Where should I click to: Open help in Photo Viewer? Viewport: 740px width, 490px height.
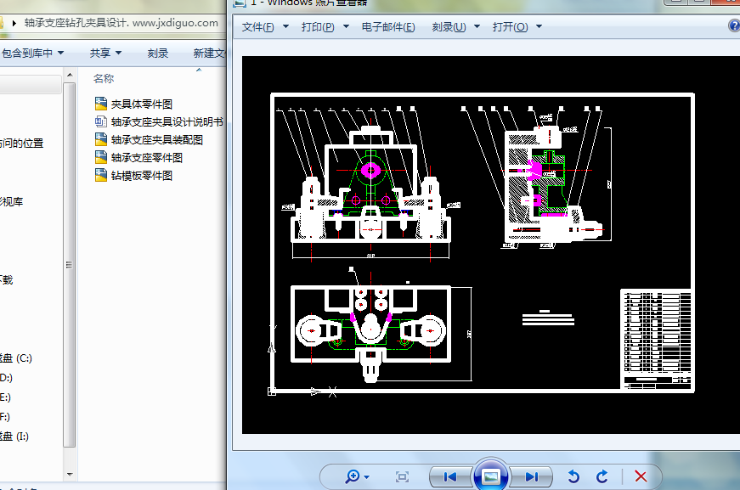(734, 25)
